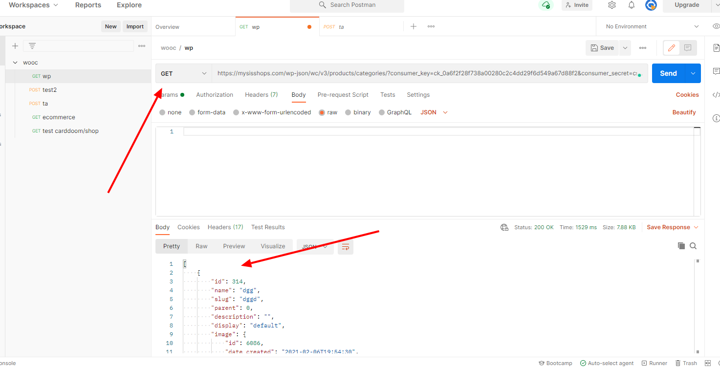This screenshot has height=367, width=720.
Task: Open the Authorization tab
Action: pyautogui.click(x=215, y=95)
